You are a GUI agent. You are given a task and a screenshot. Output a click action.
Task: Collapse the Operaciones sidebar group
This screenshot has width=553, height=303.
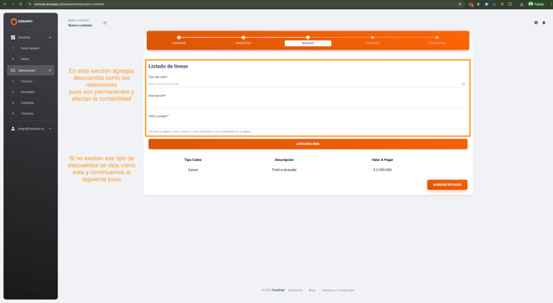(x=50, y=70)
